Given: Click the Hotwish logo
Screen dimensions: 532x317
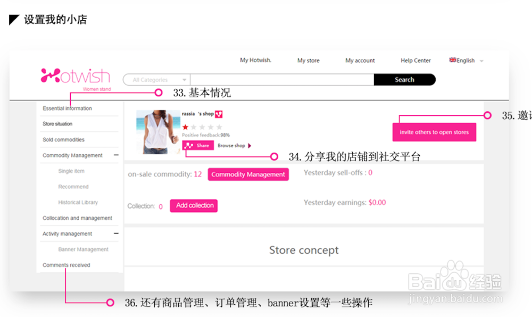Looking at the screenshot, I should click(x=73, y=75).
